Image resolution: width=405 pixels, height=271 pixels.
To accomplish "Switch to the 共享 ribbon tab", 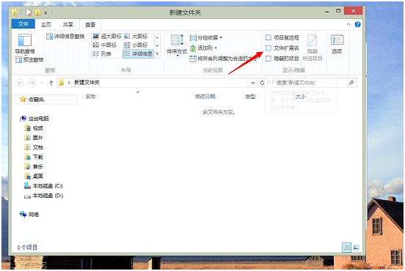I will click(68, 24).
